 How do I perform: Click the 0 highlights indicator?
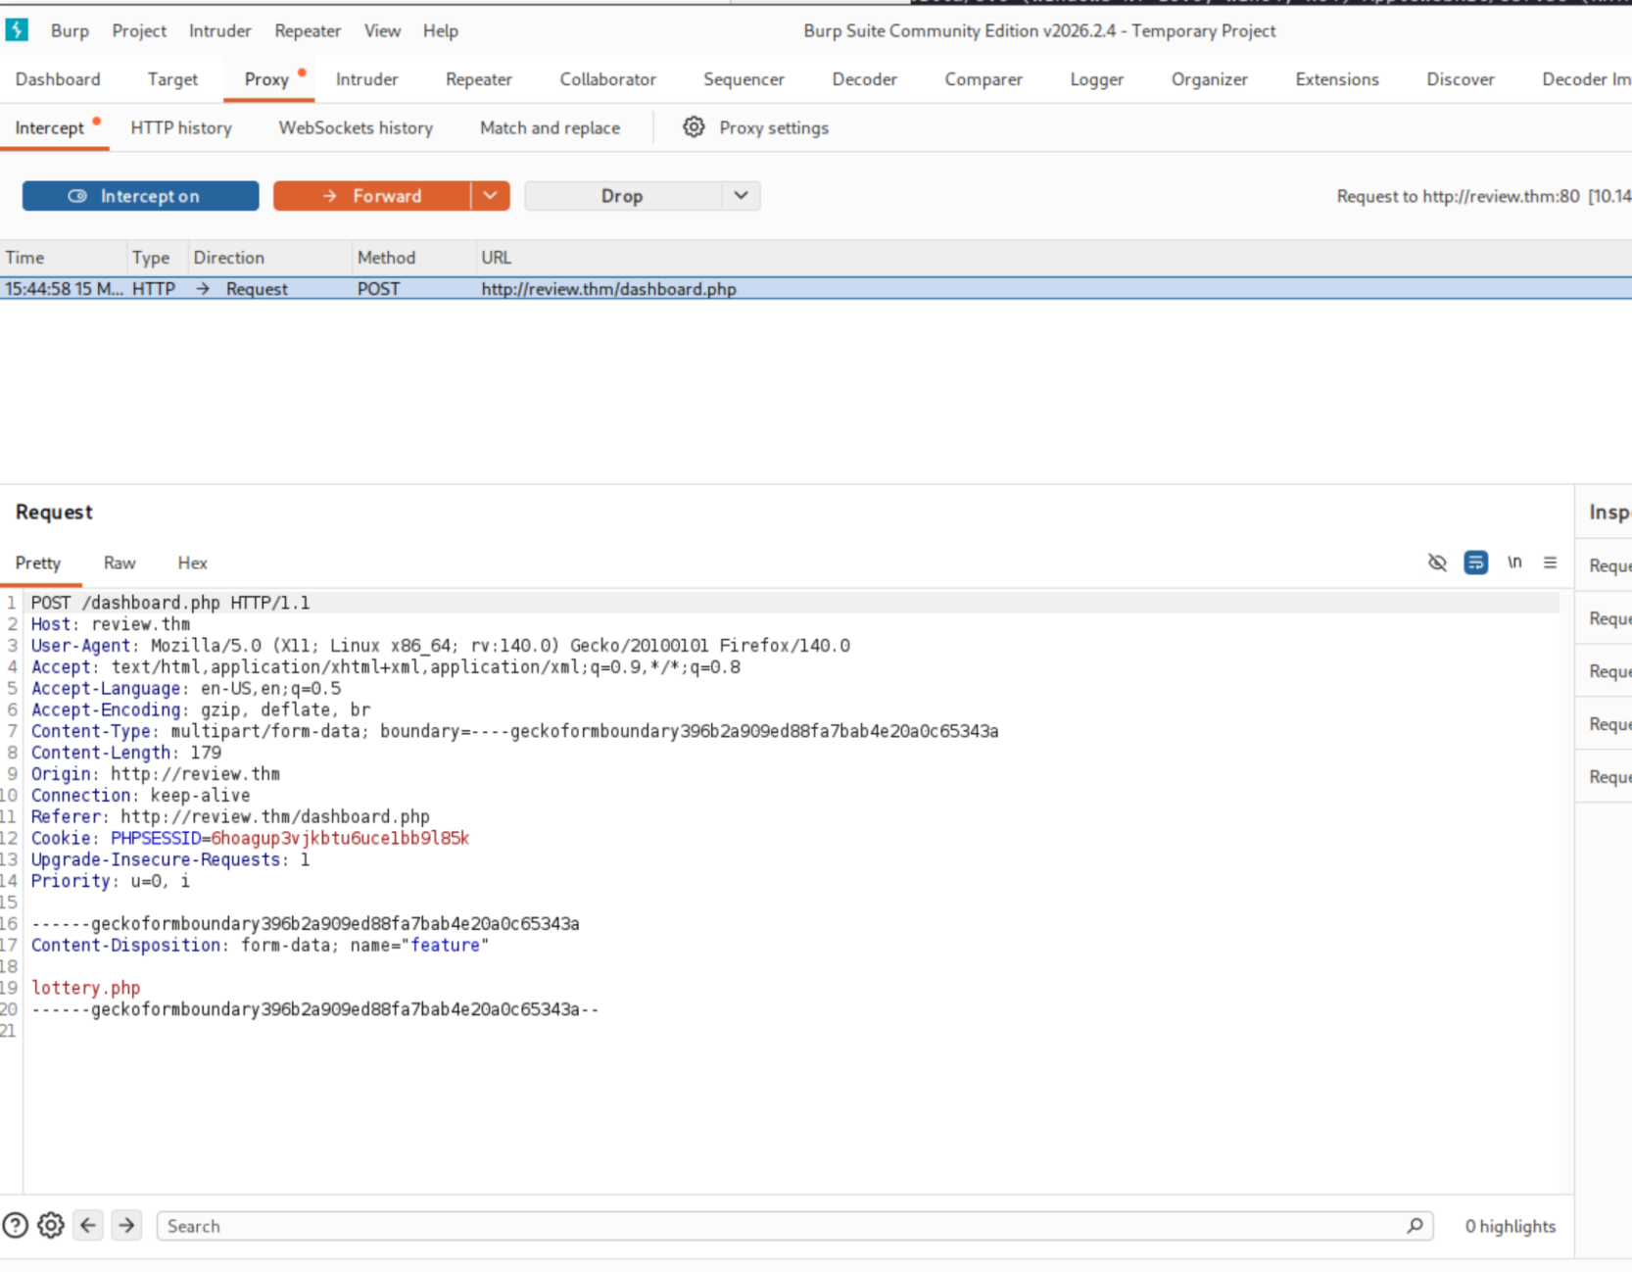[x=1510, y=1226]
